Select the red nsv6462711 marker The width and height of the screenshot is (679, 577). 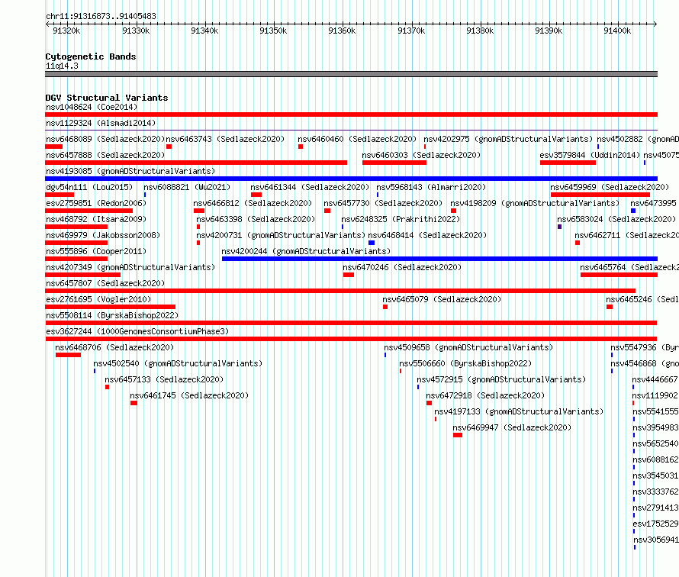point(578,243)
